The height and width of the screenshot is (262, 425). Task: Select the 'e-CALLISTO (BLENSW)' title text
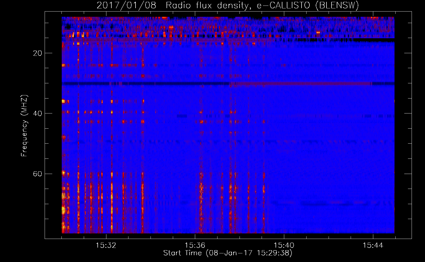(x=308, y=5)
